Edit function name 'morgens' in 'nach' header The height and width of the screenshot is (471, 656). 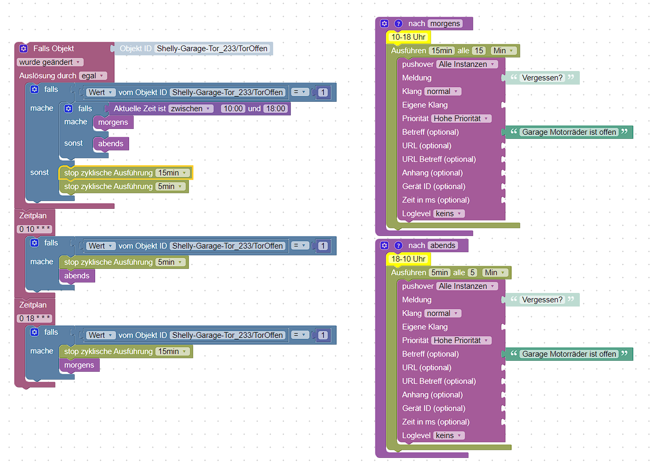pyautogui.click(x=446, y=23)
